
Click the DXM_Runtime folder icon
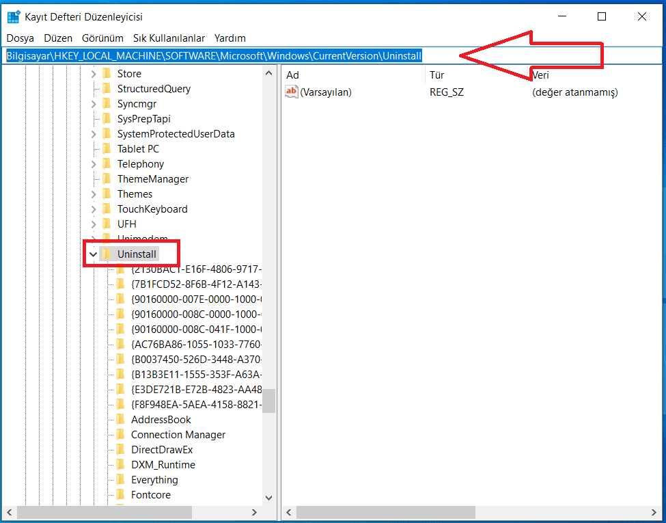tap(121, 465)
